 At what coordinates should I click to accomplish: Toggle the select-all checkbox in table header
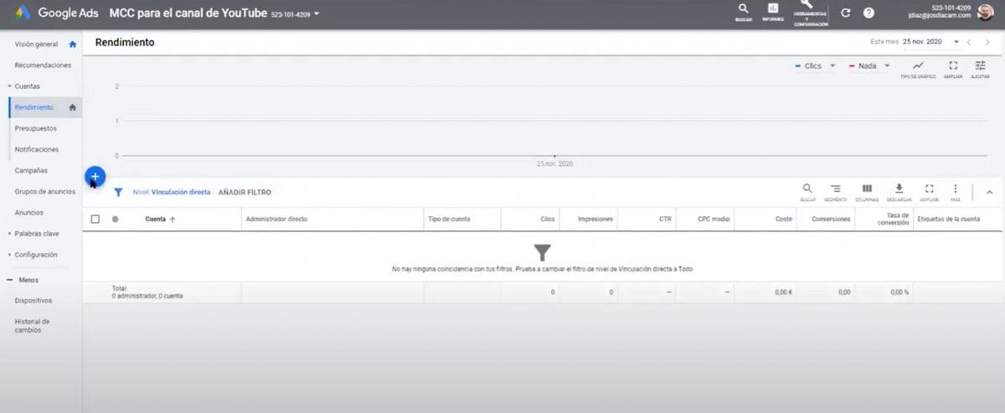tap(95, 219)
